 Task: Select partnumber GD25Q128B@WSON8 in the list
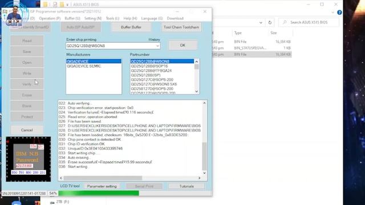[162, 61]
